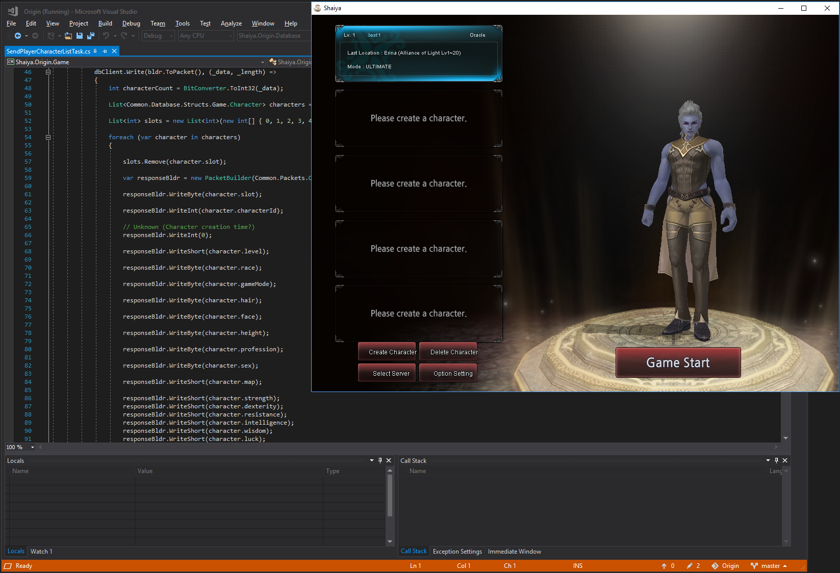This screenshot has width=840, height=573.
Task: Collapse the code block at line 46
Action: pos(48,72)
